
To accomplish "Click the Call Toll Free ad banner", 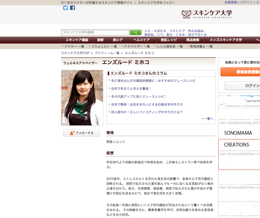I will tap(239, 101).
